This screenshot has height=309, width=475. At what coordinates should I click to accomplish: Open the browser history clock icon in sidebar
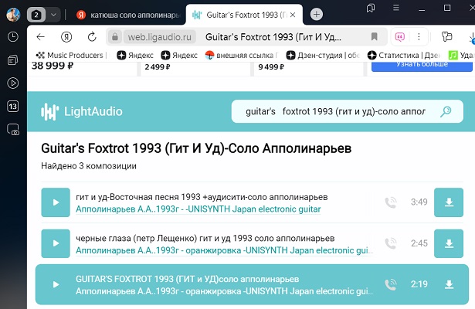(x=12, y=36)
